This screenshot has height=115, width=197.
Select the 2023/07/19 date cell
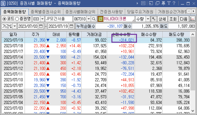(x=13, y=40)
